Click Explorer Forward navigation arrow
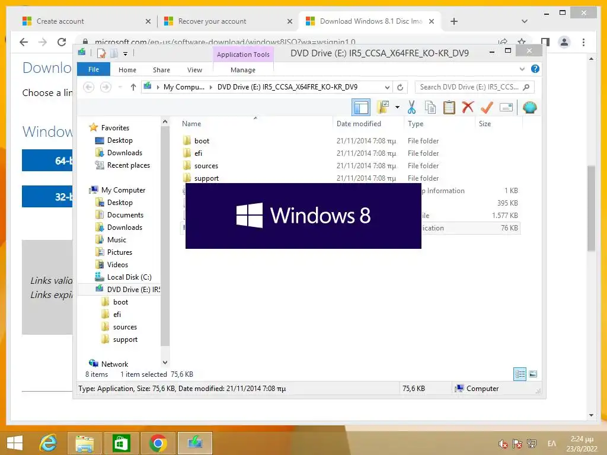The image size is (607, 455). (106, 87)
